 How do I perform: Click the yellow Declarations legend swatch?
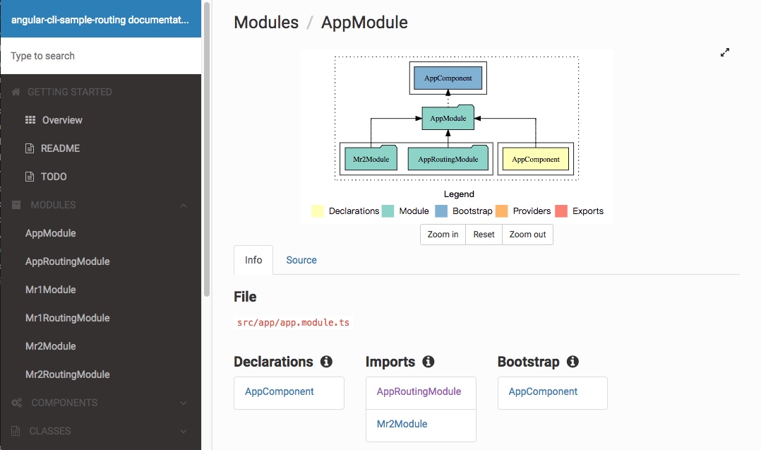[318, 211]
